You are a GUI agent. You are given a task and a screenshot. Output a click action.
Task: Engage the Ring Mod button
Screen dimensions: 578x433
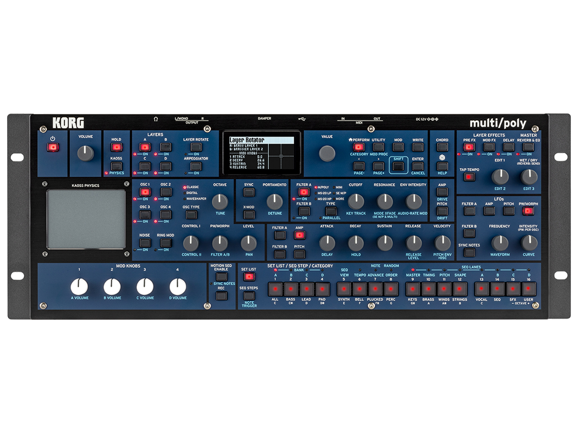(x=165, y=243)
